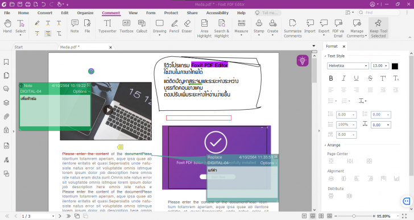Open the File menu
The image size is (414, 220).
tap(7, 13)
